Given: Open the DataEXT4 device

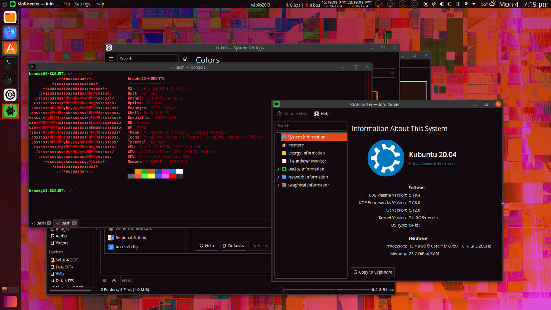Looking at the screenshot, I should pyautogui.click(x=62, y=267).
